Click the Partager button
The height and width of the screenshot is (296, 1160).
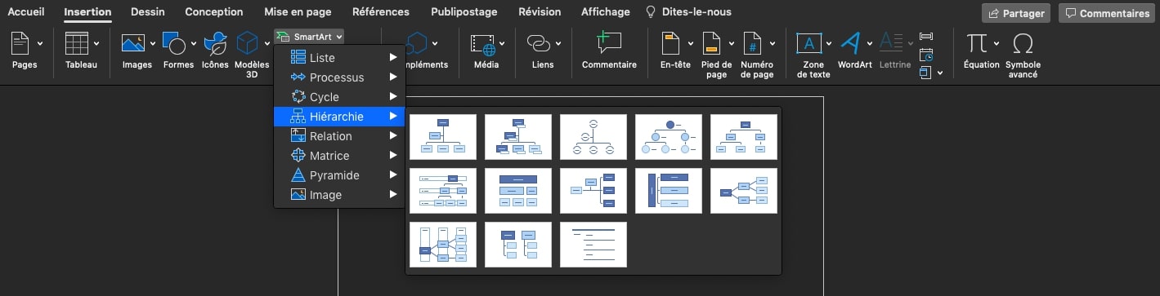coord(1016,13)
